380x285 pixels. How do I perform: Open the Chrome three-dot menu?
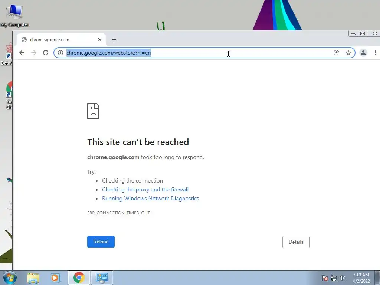click(375, 53)
